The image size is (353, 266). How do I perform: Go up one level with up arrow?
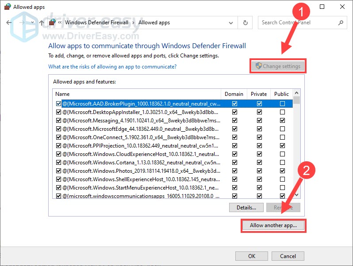point(42,23)
